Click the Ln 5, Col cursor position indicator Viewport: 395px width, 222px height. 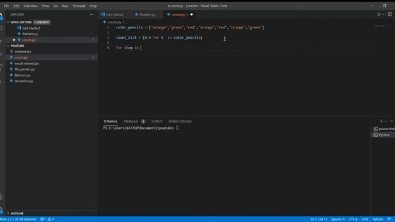coord(318,220)
